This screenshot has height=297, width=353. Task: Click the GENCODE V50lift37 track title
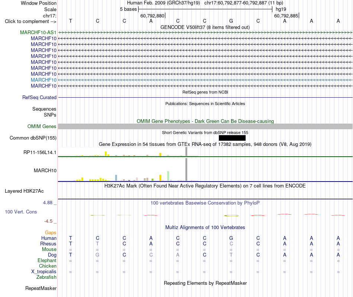click(205, 27)
